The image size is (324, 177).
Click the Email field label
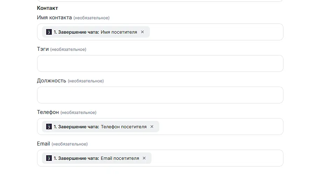click(43, 144)
